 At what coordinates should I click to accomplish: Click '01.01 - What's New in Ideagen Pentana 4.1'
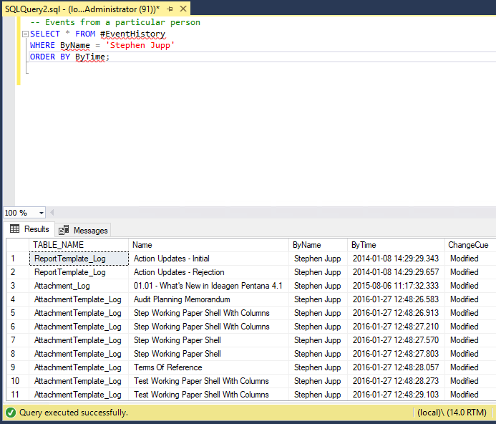pos(208,286)
